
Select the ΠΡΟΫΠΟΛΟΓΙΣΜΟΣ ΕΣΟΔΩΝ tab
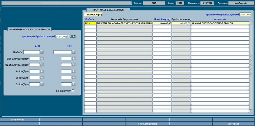click(x=108, y=10)
